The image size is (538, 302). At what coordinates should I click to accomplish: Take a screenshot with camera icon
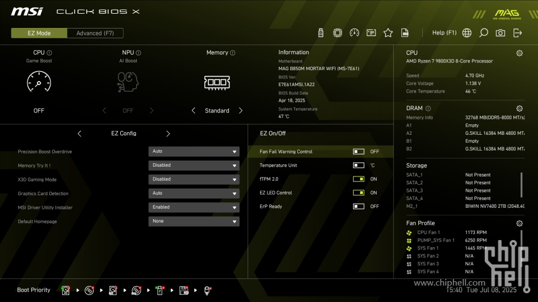click(x=501, y=33)
